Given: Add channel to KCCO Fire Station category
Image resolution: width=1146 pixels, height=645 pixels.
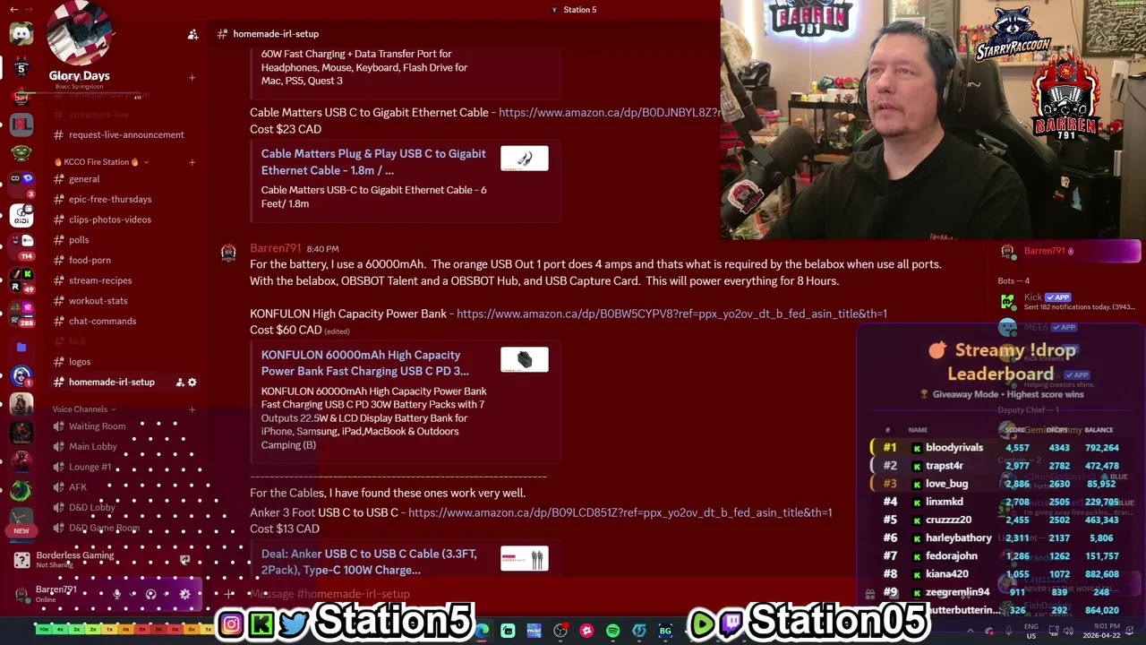Looking at the screenshot, I should (x=192, y=162).
